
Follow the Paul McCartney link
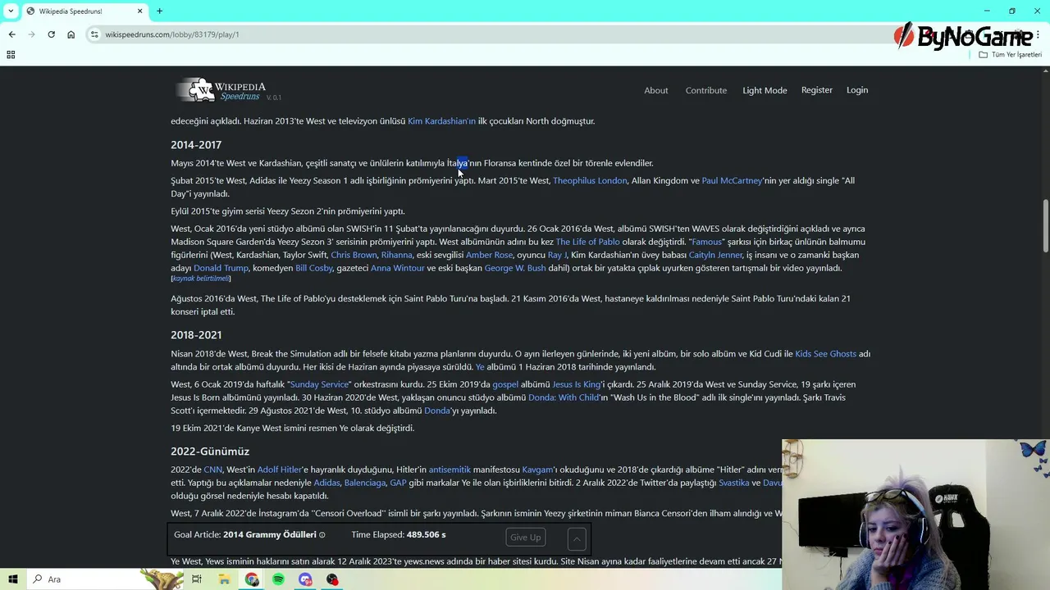732,181
